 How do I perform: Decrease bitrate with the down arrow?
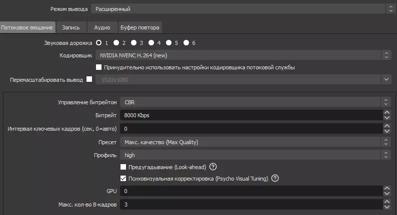point(386,118)
